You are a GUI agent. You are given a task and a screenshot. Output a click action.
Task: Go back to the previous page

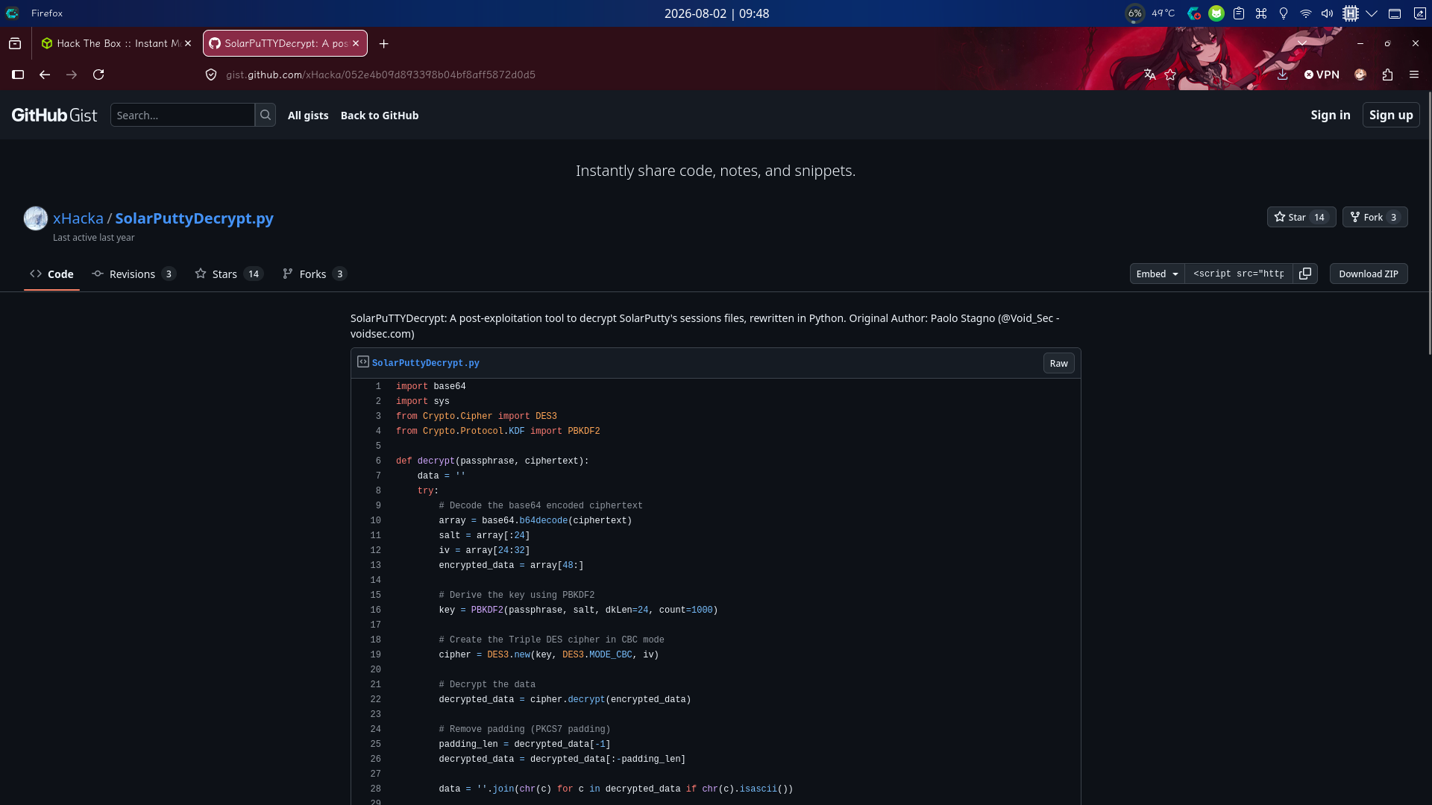(x=45, y=75)
